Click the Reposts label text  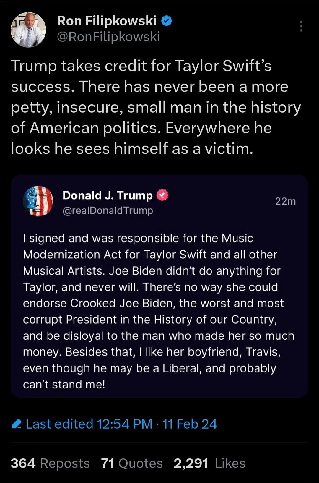pyautogui.click(x=65, y=463)
